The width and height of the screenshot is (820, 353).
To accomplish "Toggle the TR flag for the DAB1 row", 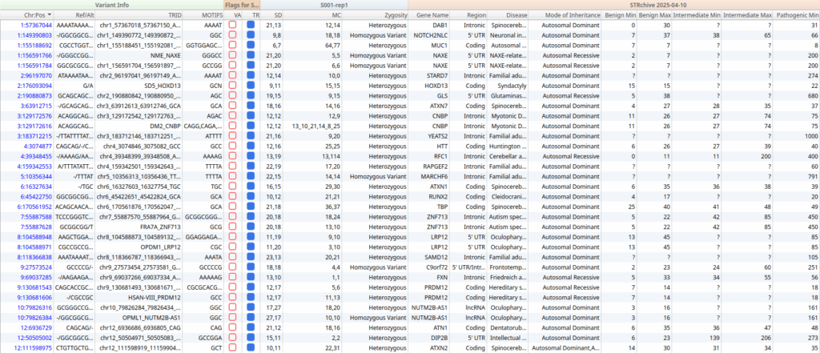I will pyautogui.click(x=251, y=25).
